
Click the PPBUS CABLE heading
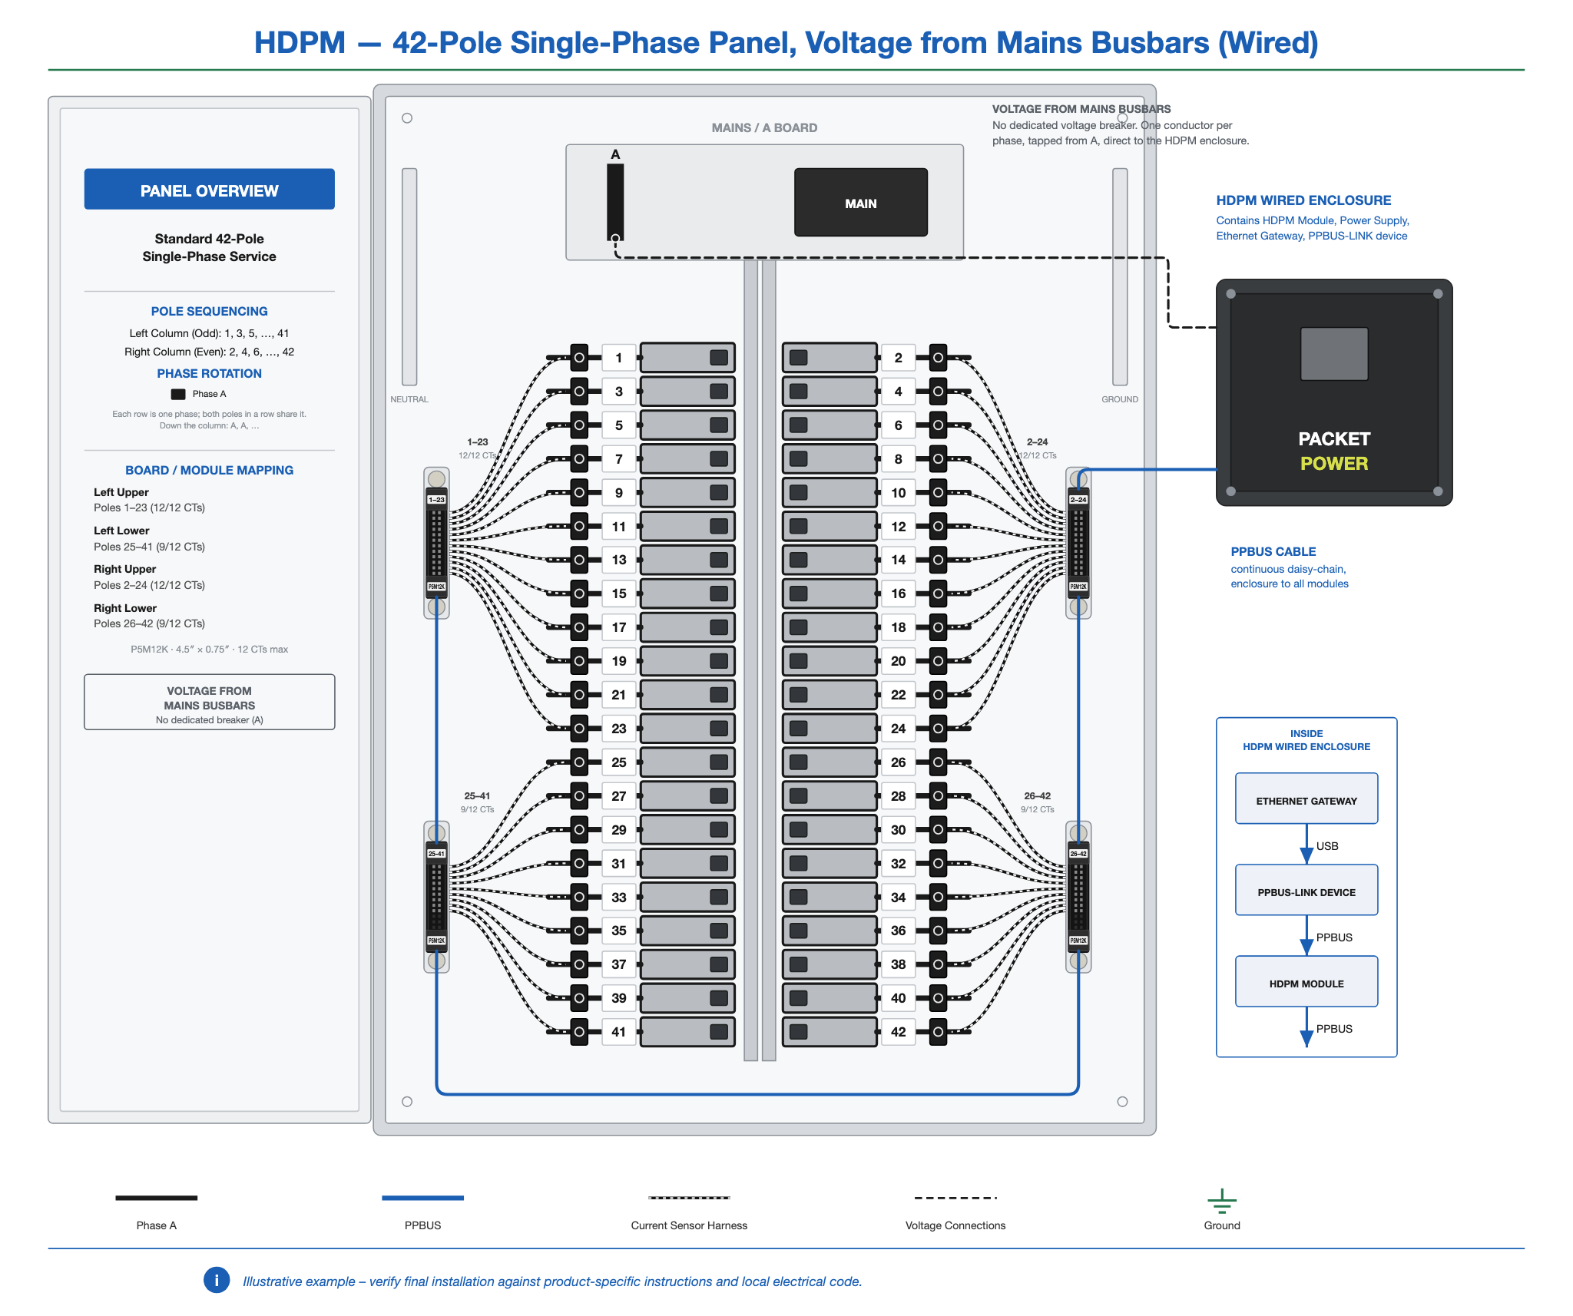point(1273,551)
